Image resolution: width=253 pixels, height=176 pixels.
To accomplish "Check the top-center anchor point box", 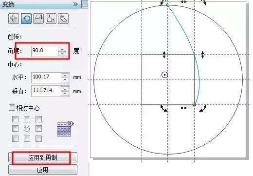I will point(27,119).
